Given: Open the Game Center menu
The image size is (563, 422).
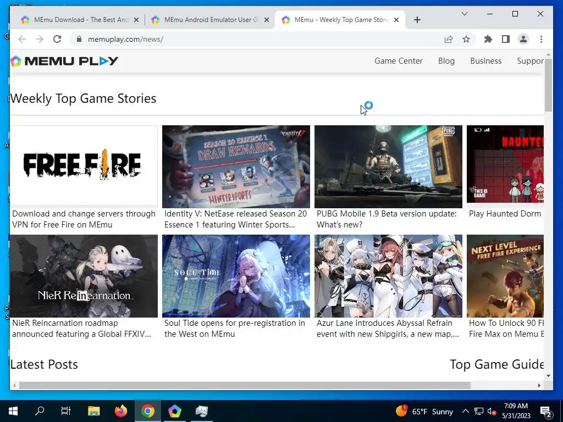Looking at the screenshot, I should click(398, 61).
